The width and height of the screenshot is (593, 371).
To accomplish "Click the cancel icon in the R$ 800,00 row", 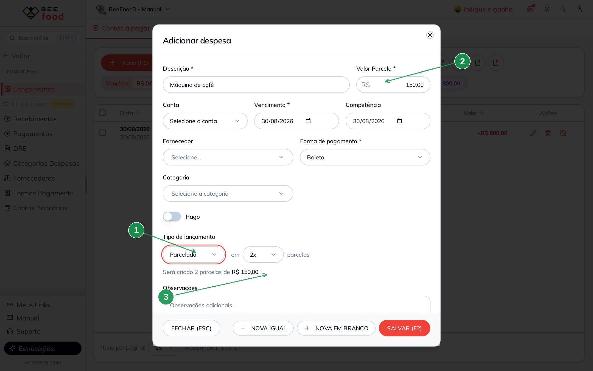I will [563, 133].
